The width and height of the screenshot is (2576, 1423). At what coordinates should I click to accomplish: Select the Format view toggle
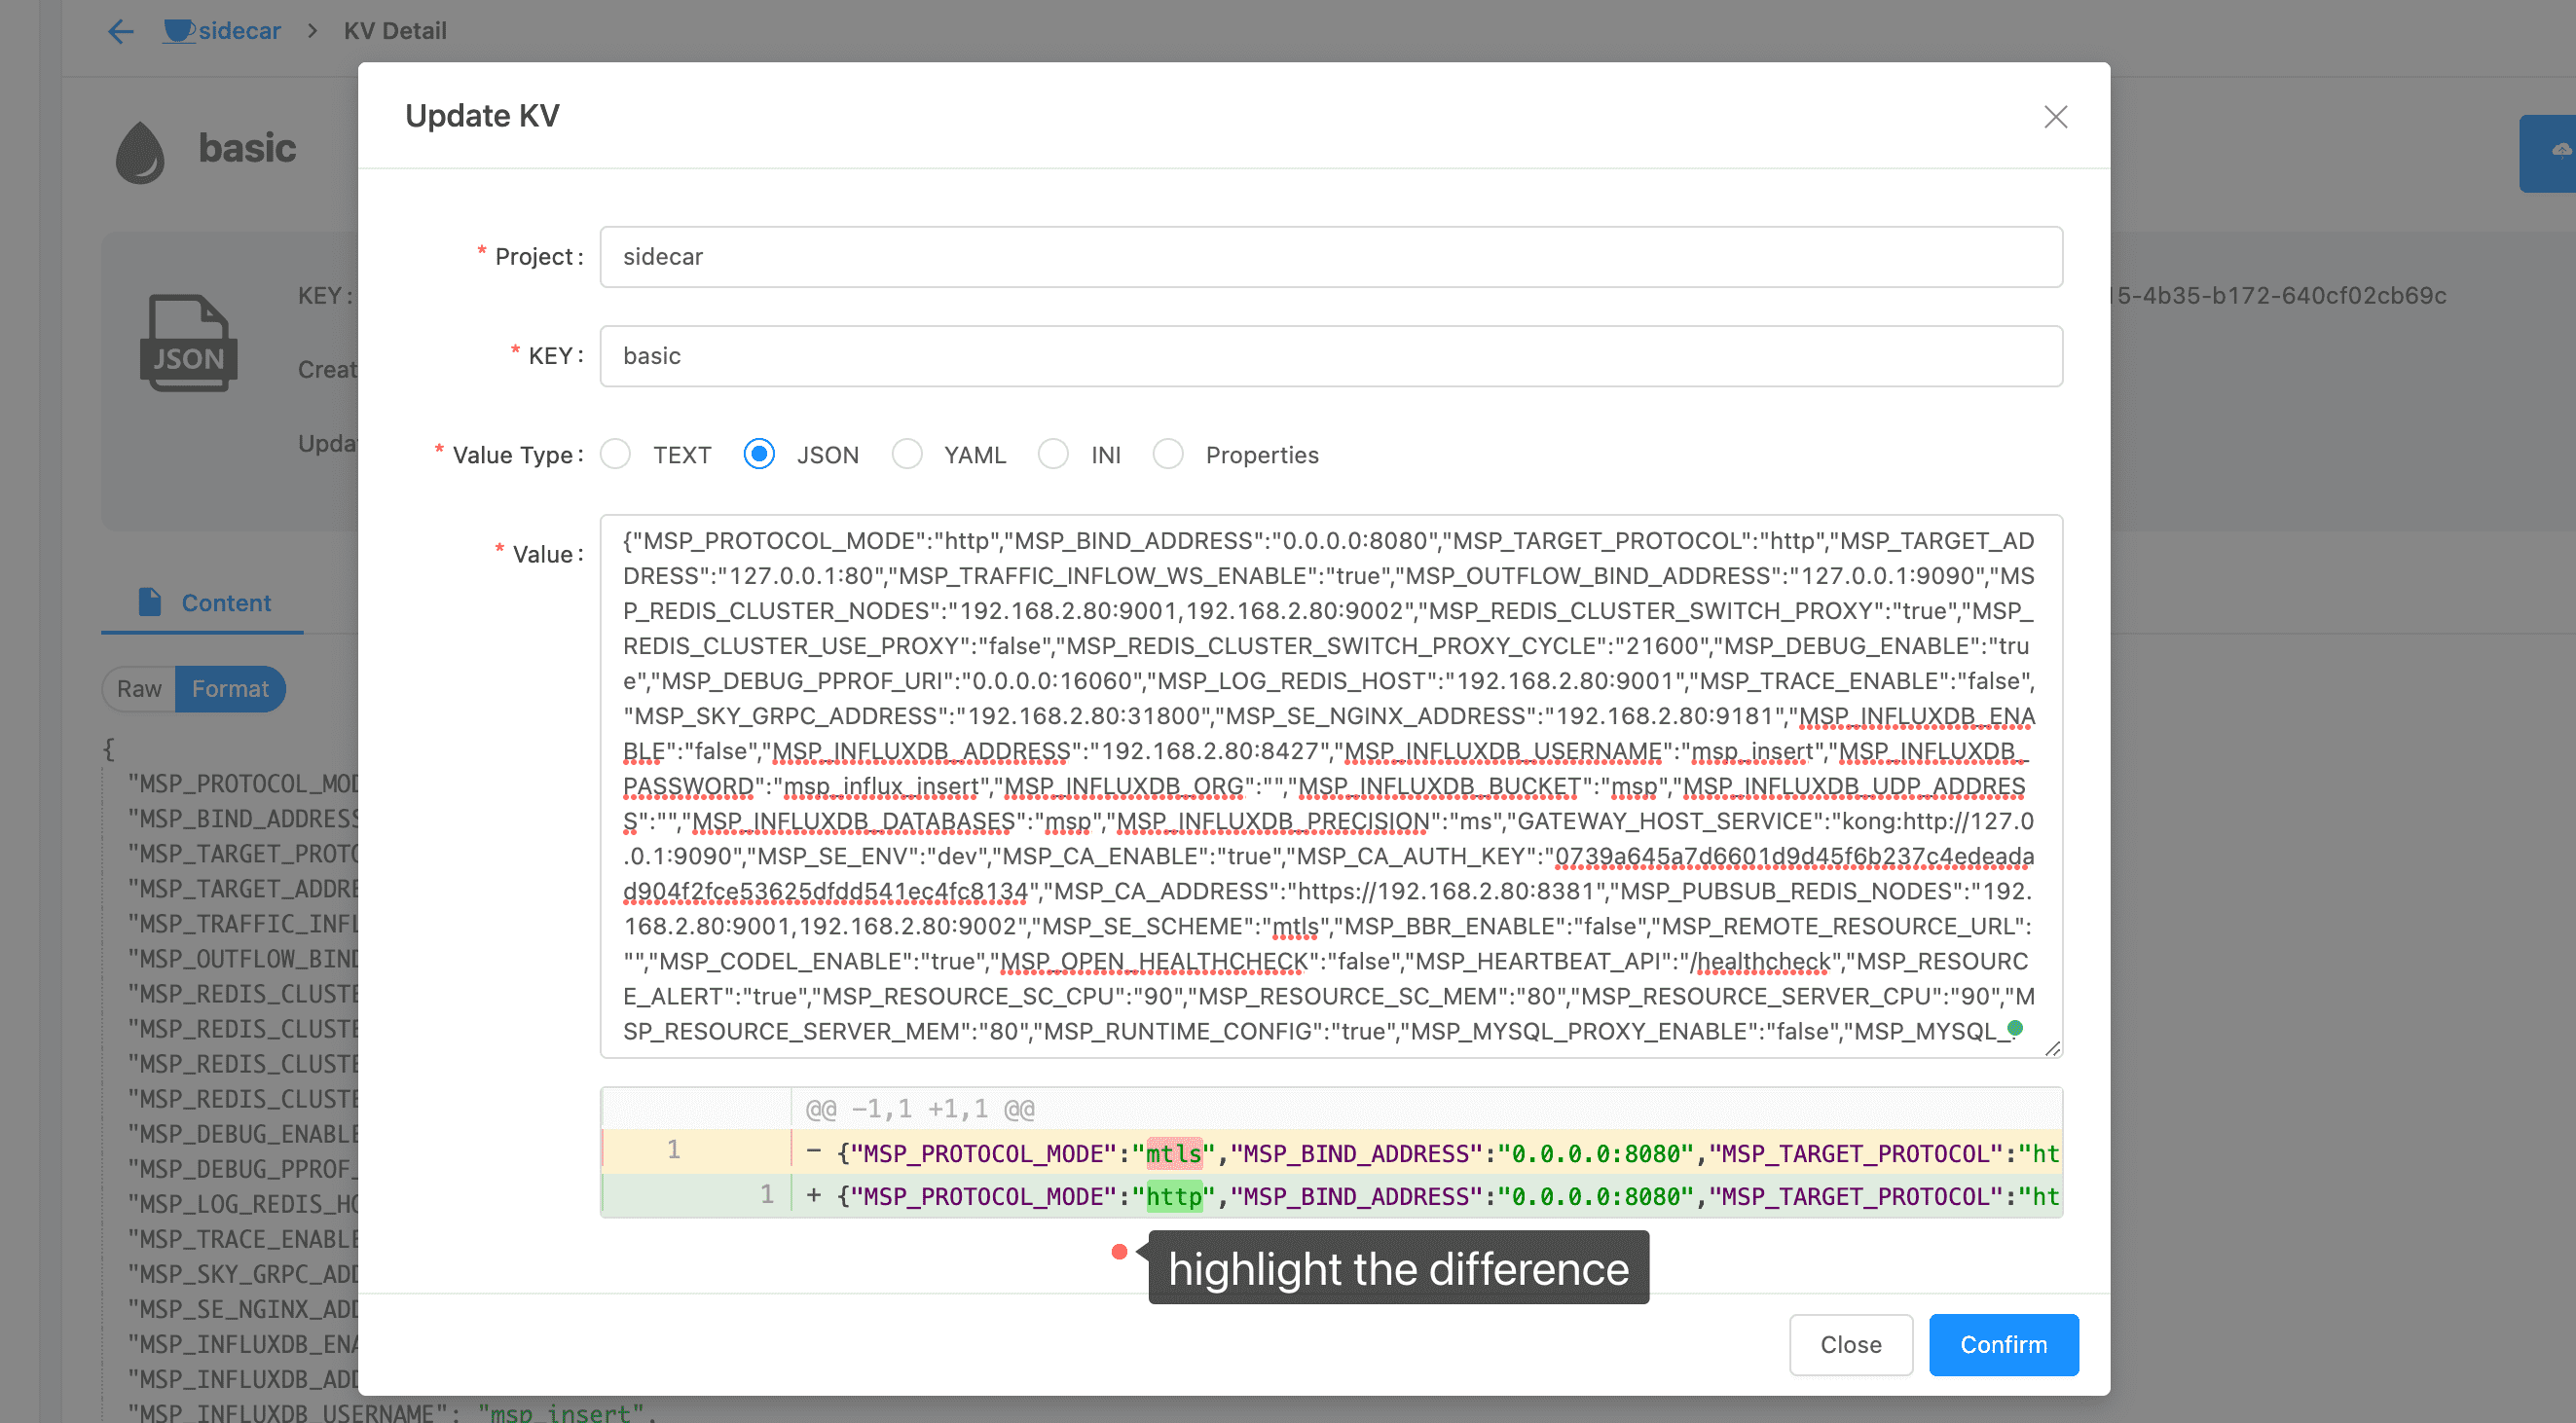coord(230,689)
